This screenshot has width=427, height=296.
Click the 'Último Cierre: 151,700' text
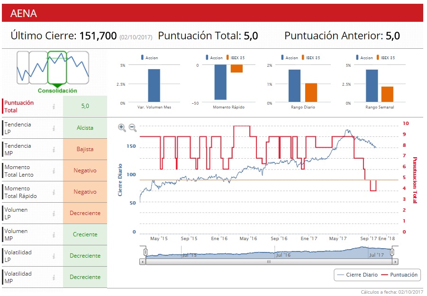point(64,36)
